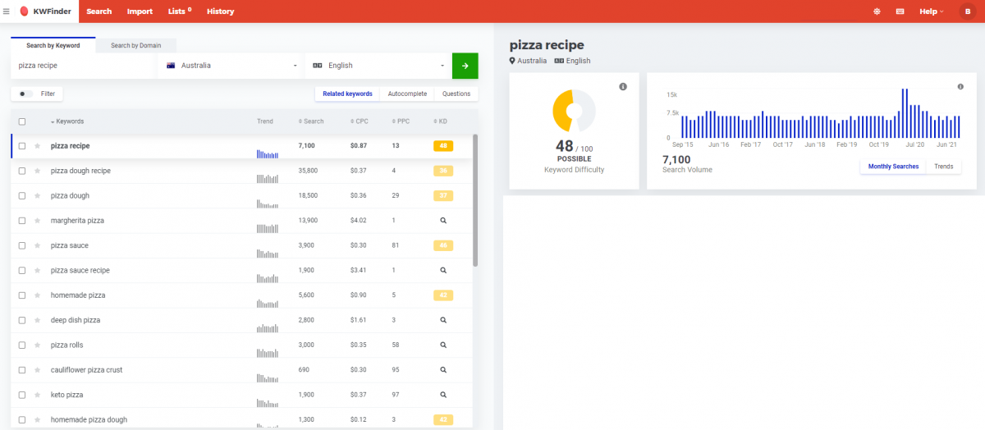Image resolution: width=985 pixels, height=430 pixels.
Task: Click info icon on Search Volume chart
Action: point(960,87)
